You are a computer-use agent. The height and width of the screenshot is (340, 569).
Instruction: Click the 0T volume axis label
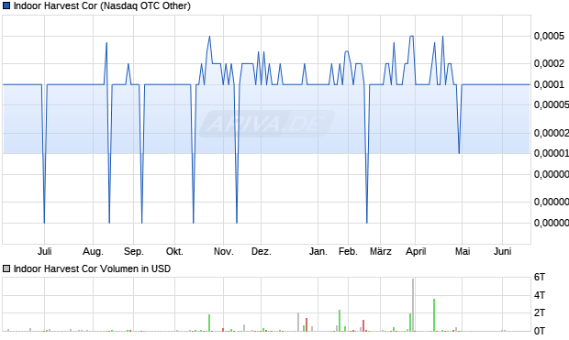click(540, 331)
